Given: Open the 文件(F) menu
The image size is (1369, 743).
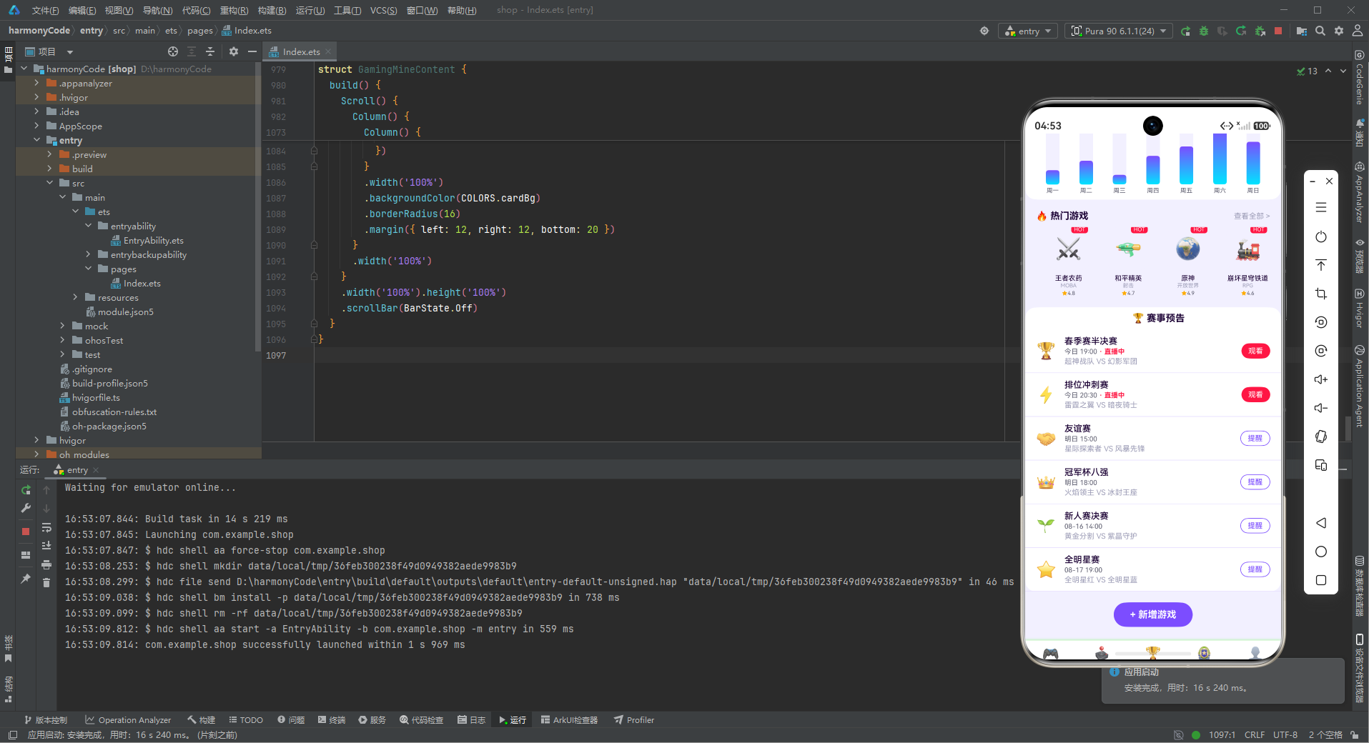Looking at the screenshot, I should tap(45, 10).
